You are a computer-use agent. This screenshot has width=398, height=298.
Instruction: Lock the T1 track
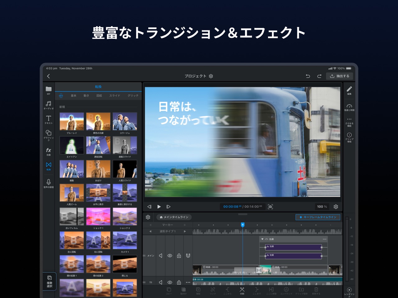(x=179, y=282)
